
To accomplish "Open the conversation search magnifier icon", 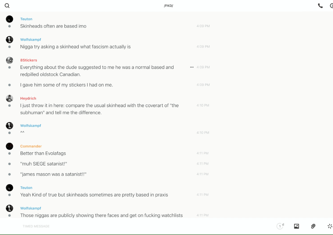I will [x=7, y=6].
